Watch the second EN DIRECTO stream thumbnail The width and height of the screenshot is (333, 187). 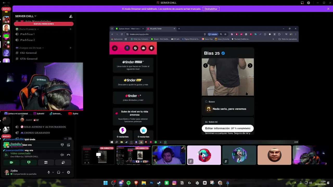(134, 155)
